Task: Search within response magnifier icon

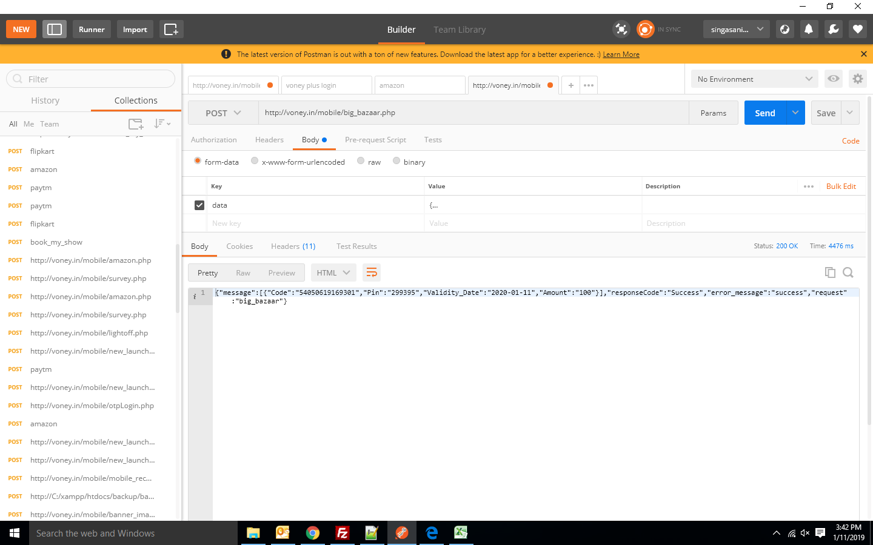Action: click(x=848, y=272)
